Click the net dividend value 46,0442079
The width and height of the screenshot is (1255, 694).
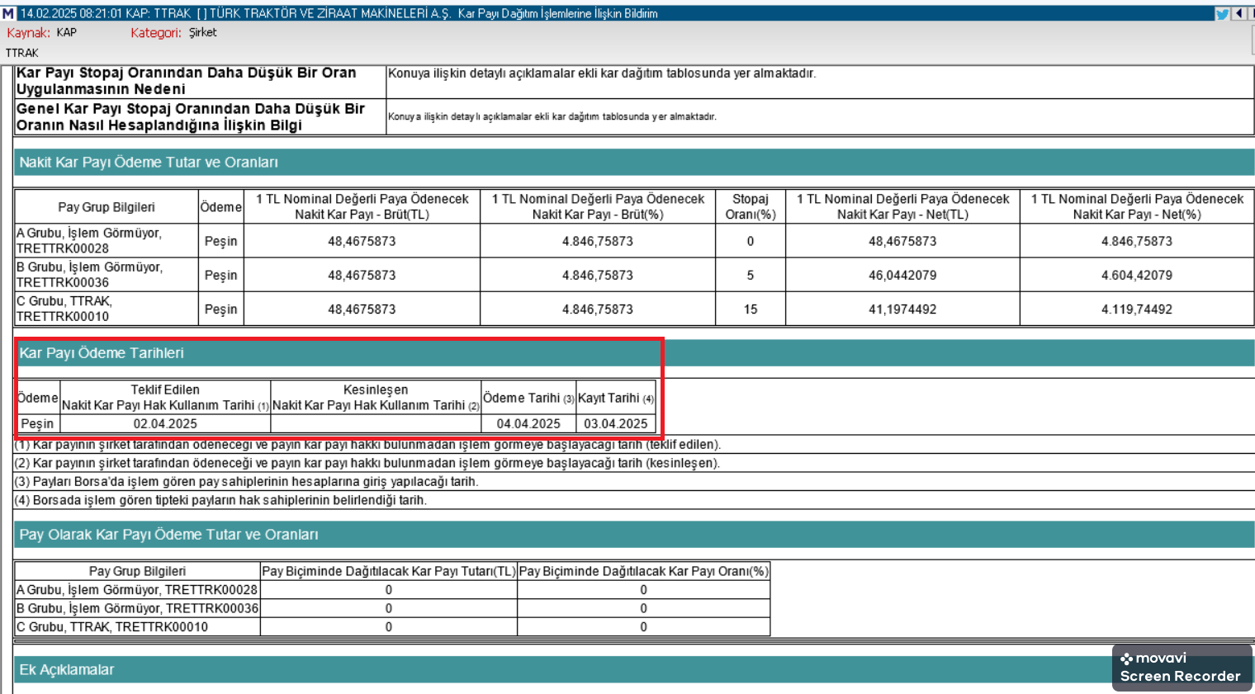pos(902,276)
